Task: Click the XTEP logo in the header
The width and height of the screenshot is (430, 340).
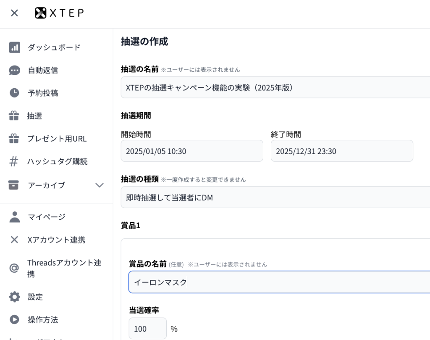Action: [x=59, y=13]
